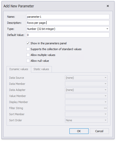Click the Name input field
The image size is (116, 141).
68,17
